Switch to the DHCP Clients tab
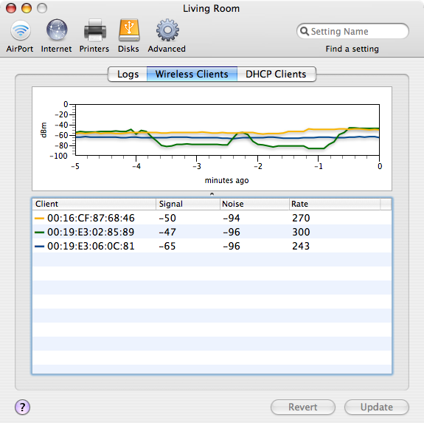Screen dimensions: 424x423 click(x=276, y=74)
